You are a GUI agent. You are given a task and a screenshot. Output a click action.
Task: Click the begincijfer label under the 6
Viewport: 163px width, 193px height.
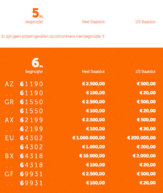[x=34, y=72]
